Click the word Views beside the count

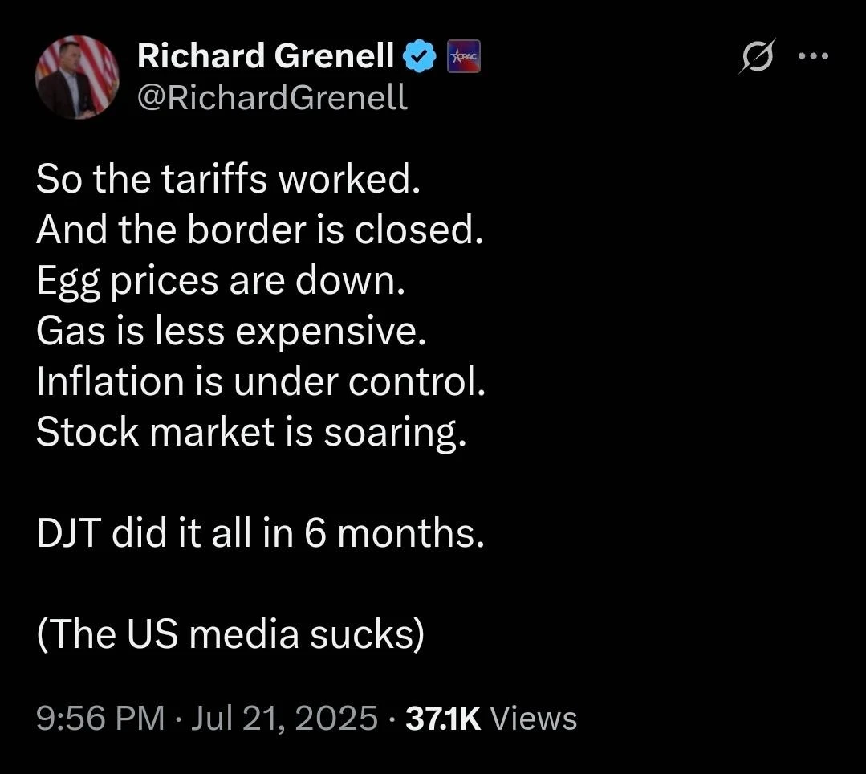point(533,717)
